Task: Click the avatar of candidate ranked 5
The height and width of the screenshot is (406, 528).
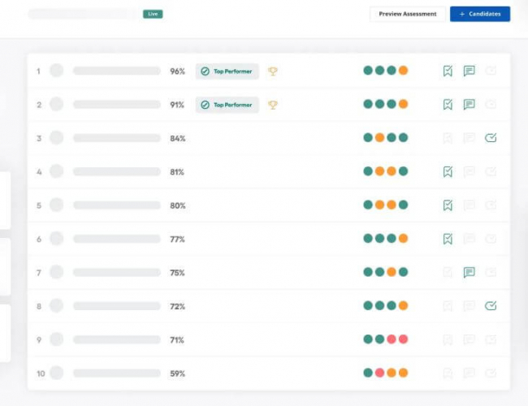Action: 57,205
